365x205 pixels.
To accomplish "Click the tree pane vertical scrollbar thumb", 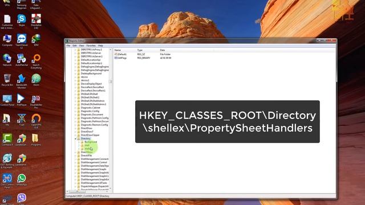I will coord(111,81).
